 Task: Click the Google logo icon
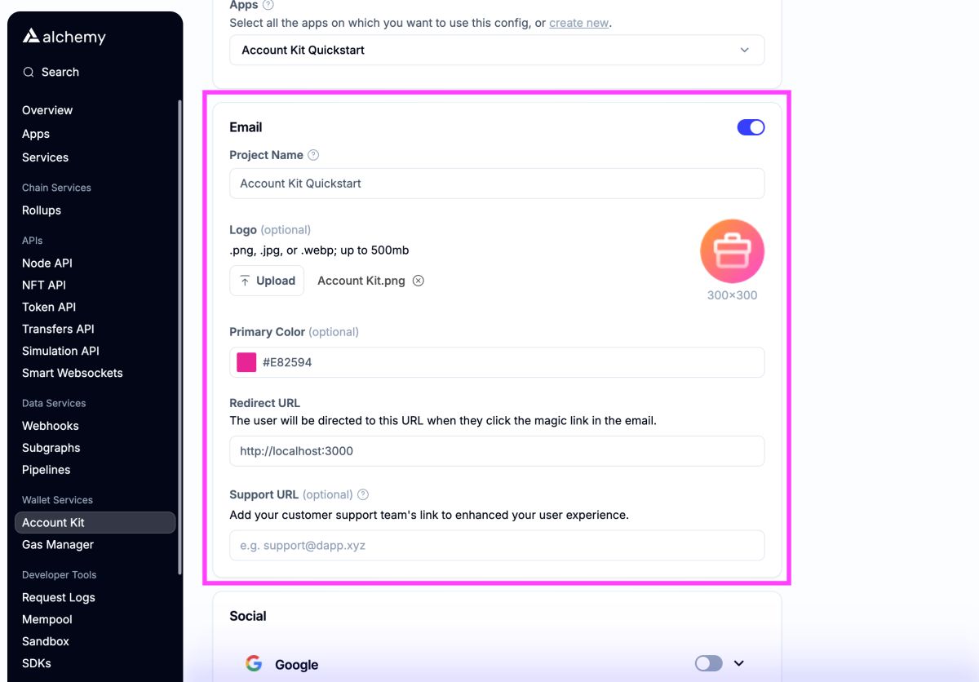(x=254, y=664)
